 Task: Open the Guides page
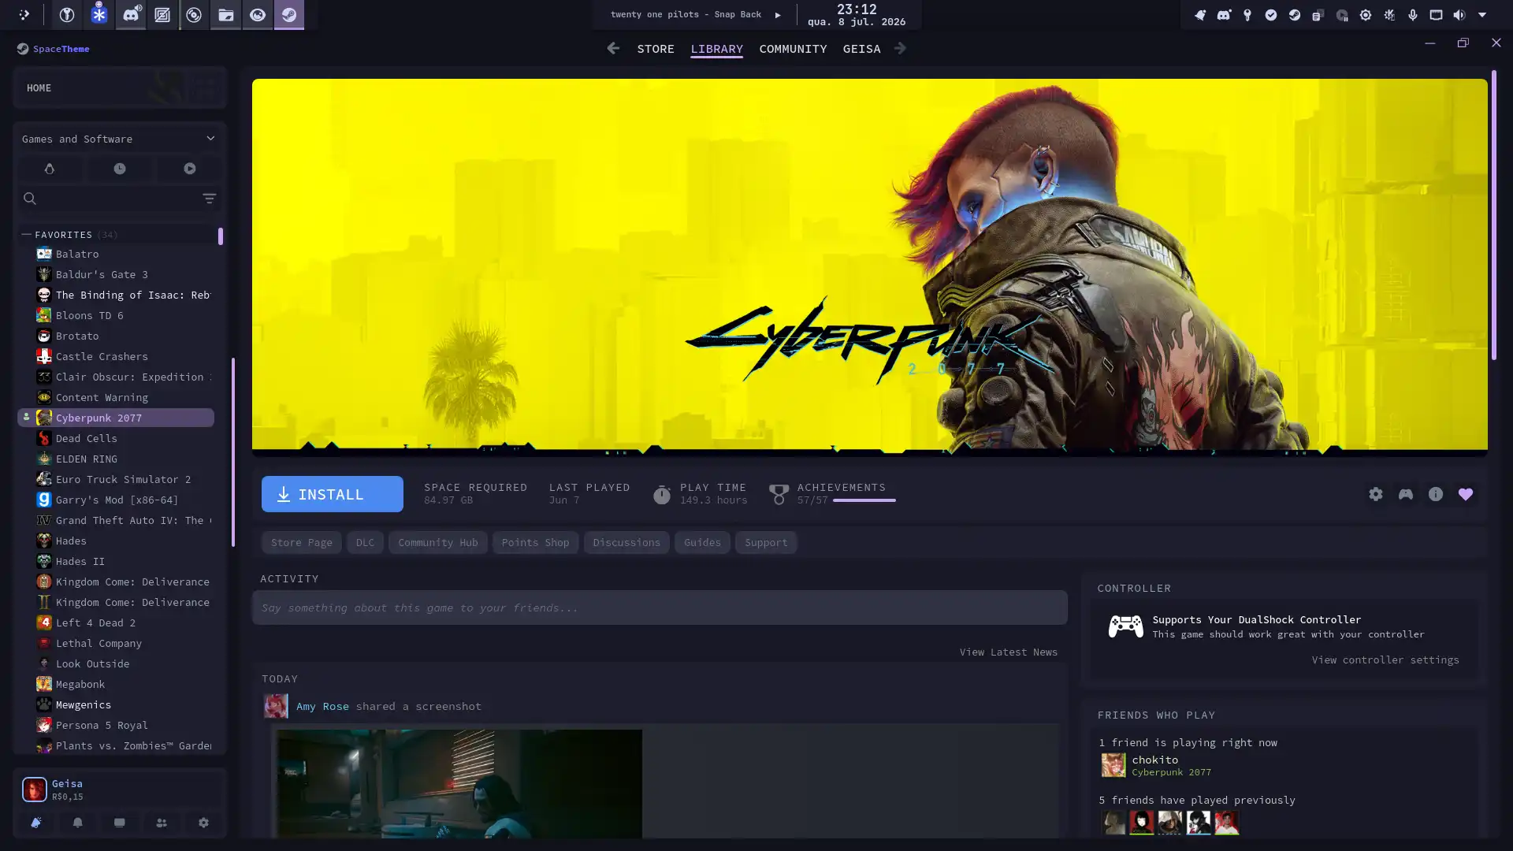[x=702, y=542]
